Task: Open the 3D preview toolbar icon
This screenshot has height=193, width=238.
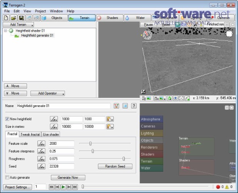Action: [36, 18]
